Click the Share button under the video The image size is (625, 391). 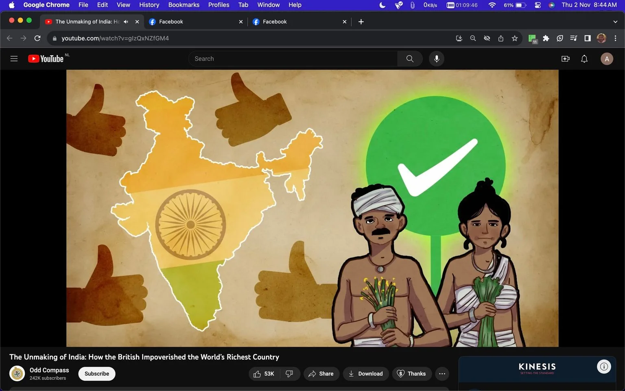pyautogui.click(x=321, y=374)
